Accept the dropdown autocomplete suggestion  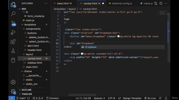point(123,47)
